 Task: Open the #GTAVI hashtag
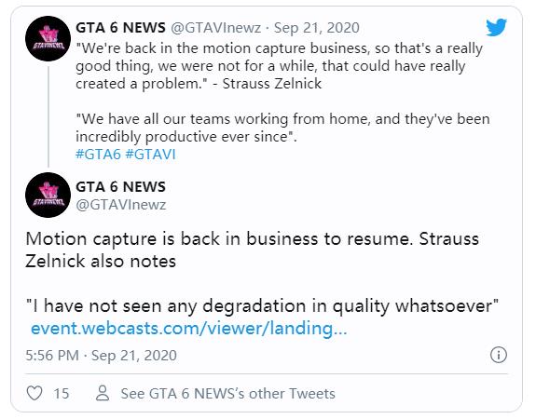150,155
